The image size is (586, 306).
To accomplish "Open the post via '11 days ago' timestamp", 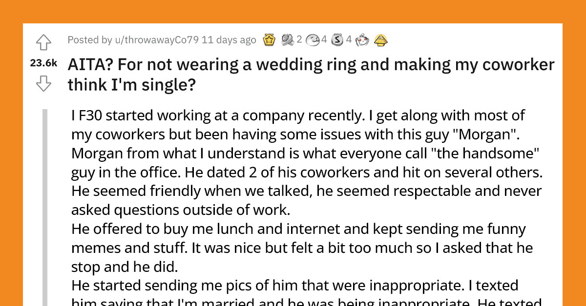I will coord(229,40).
